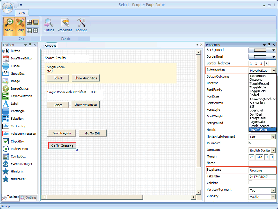
Task: Switch to the Screen tab
Action: coord(50,46)
